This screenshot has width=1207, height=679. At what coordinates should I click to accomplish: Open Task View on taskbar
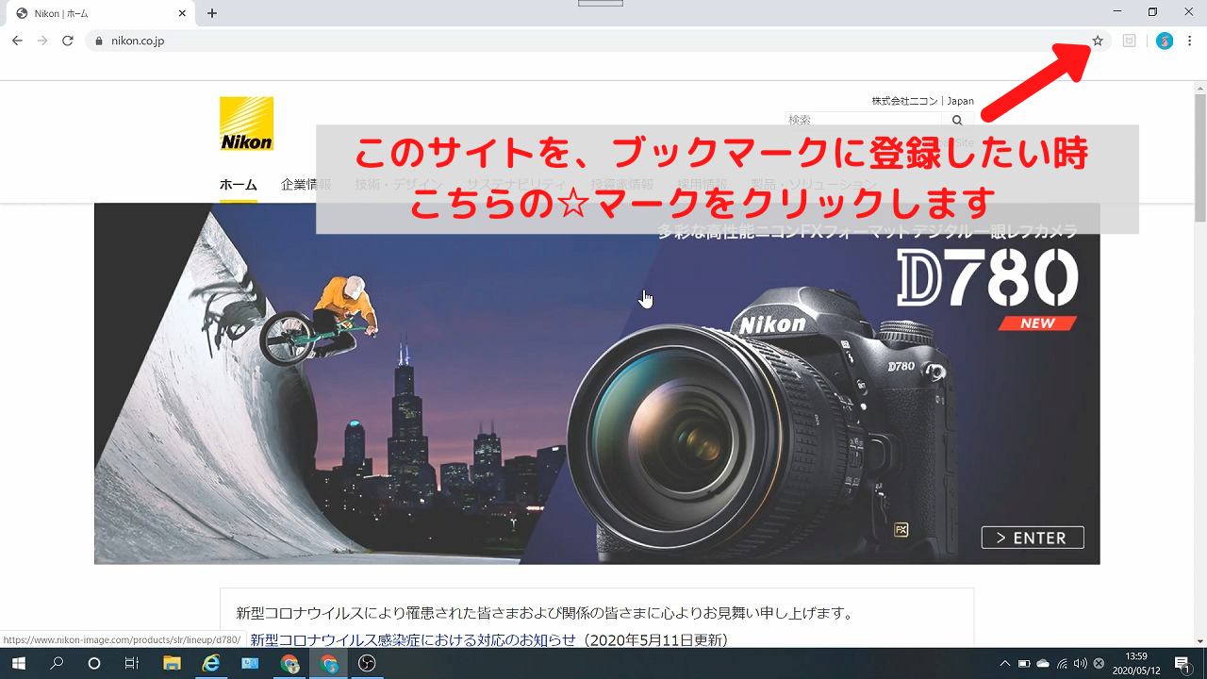click(132, 664)
